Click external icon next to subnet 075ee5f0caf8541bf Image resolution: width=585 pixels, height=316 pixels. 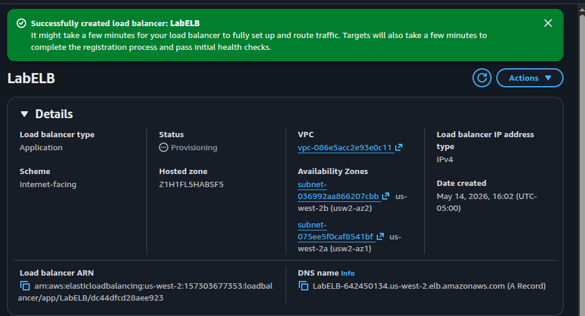coord(380,236)
